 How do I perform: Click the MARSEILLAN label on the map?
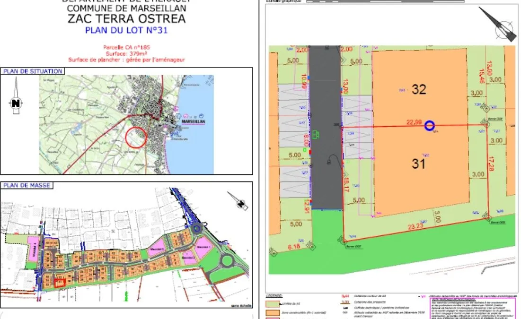click(193, 122)
